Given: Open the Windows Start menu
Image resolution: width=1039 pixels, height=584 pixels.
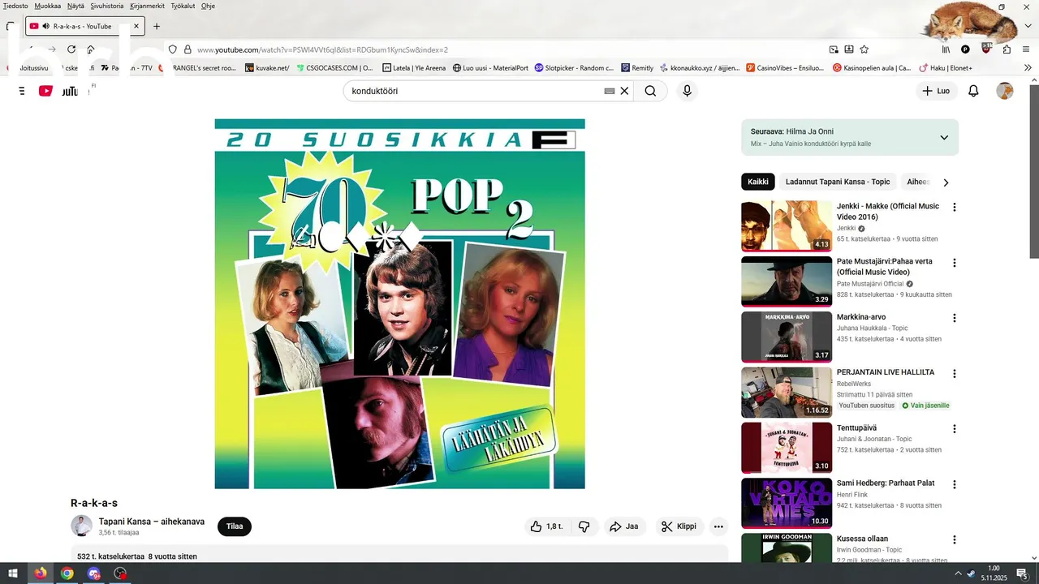Looking at the screenshot, I should point(13,573).
